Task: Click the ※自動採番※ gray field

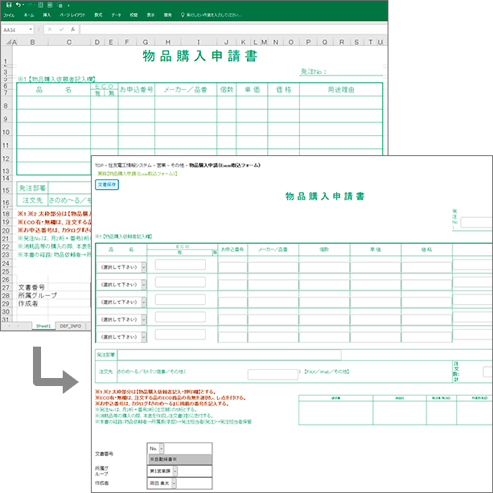Action: 180,459
